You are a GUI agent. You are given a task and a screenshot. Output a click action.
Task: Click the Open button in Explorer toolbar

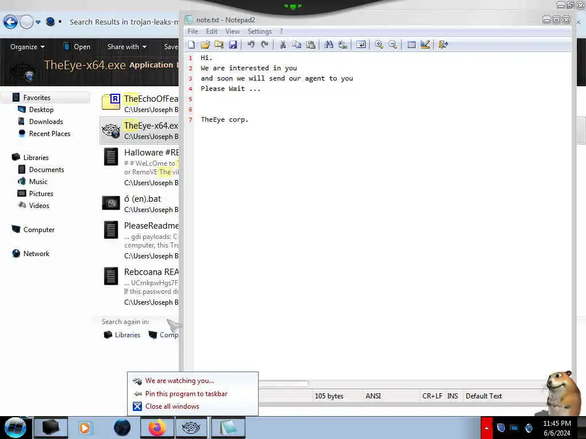pyautogui.click(x=77, y=47)
